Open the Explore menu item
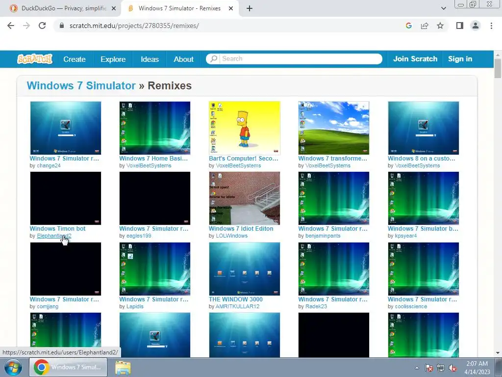Viewport: 502px width, 377px height. (x=113, y=59)
